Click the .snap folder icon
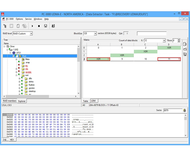This screenshot has width=190, height=158. pos(23,62)
